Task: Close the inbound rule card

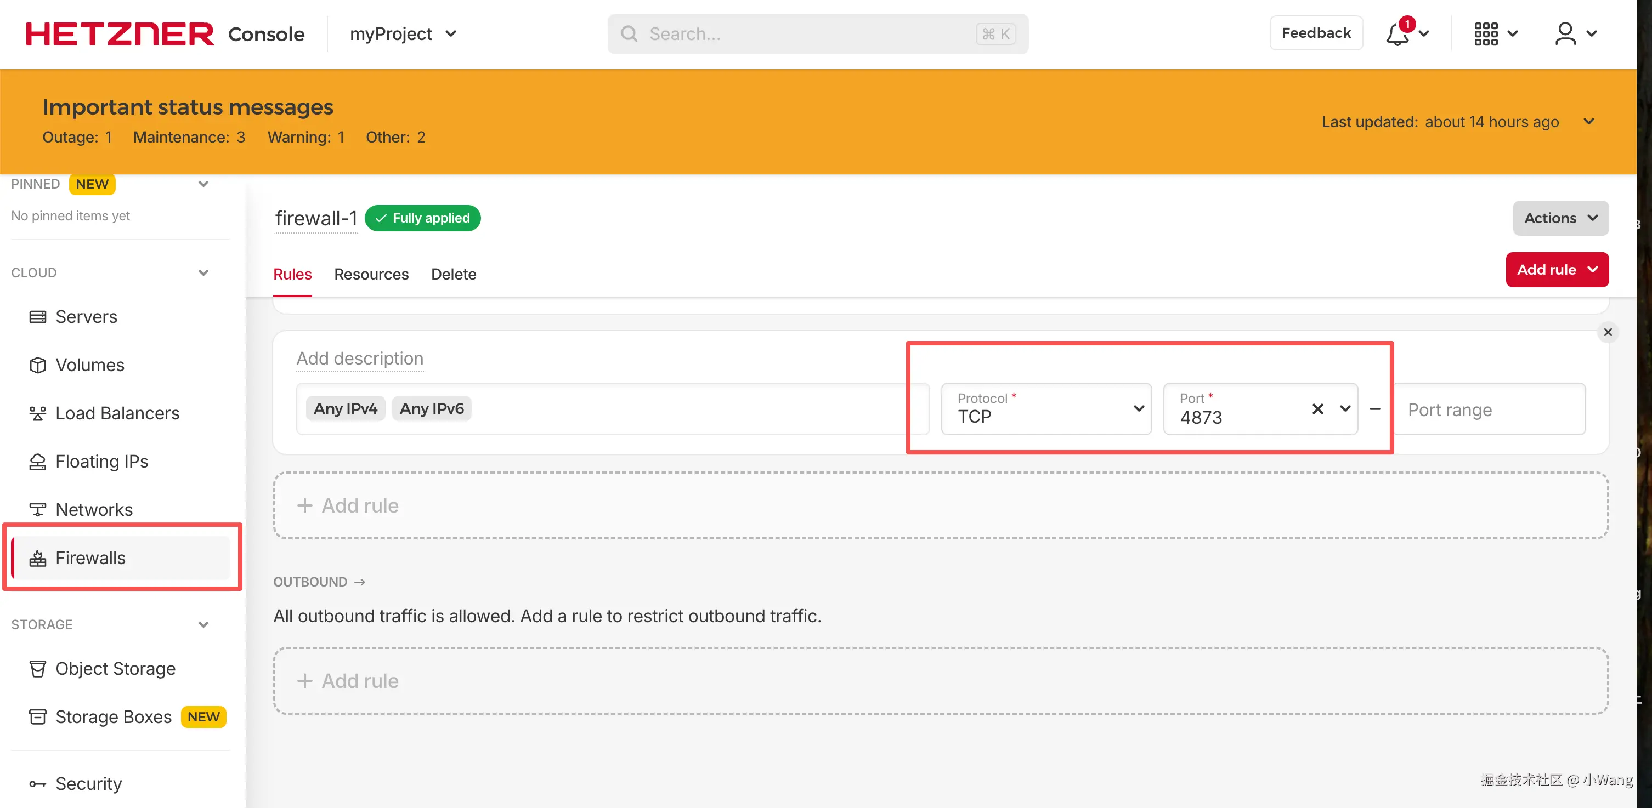Action: pyautogui.click(x=1607, y=332)
